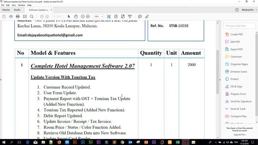
Task: Zoom out with minus button
Action: coord(83,17)
